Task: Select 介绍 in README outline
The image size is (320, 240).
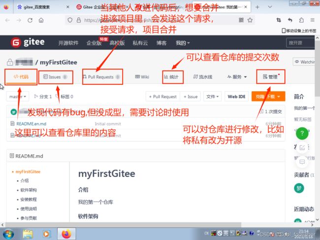Action: tap(25, 180)
